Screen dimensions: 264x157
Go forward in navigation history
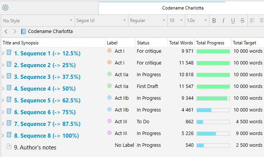pyautogui.click(x=15, y=31)
